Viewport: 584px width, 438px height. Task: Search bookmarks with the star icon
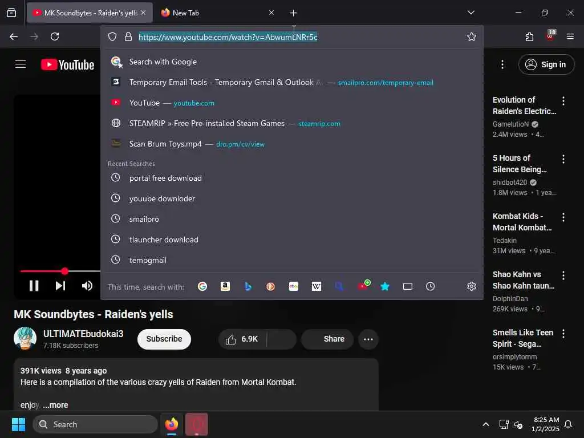[385, 286]
